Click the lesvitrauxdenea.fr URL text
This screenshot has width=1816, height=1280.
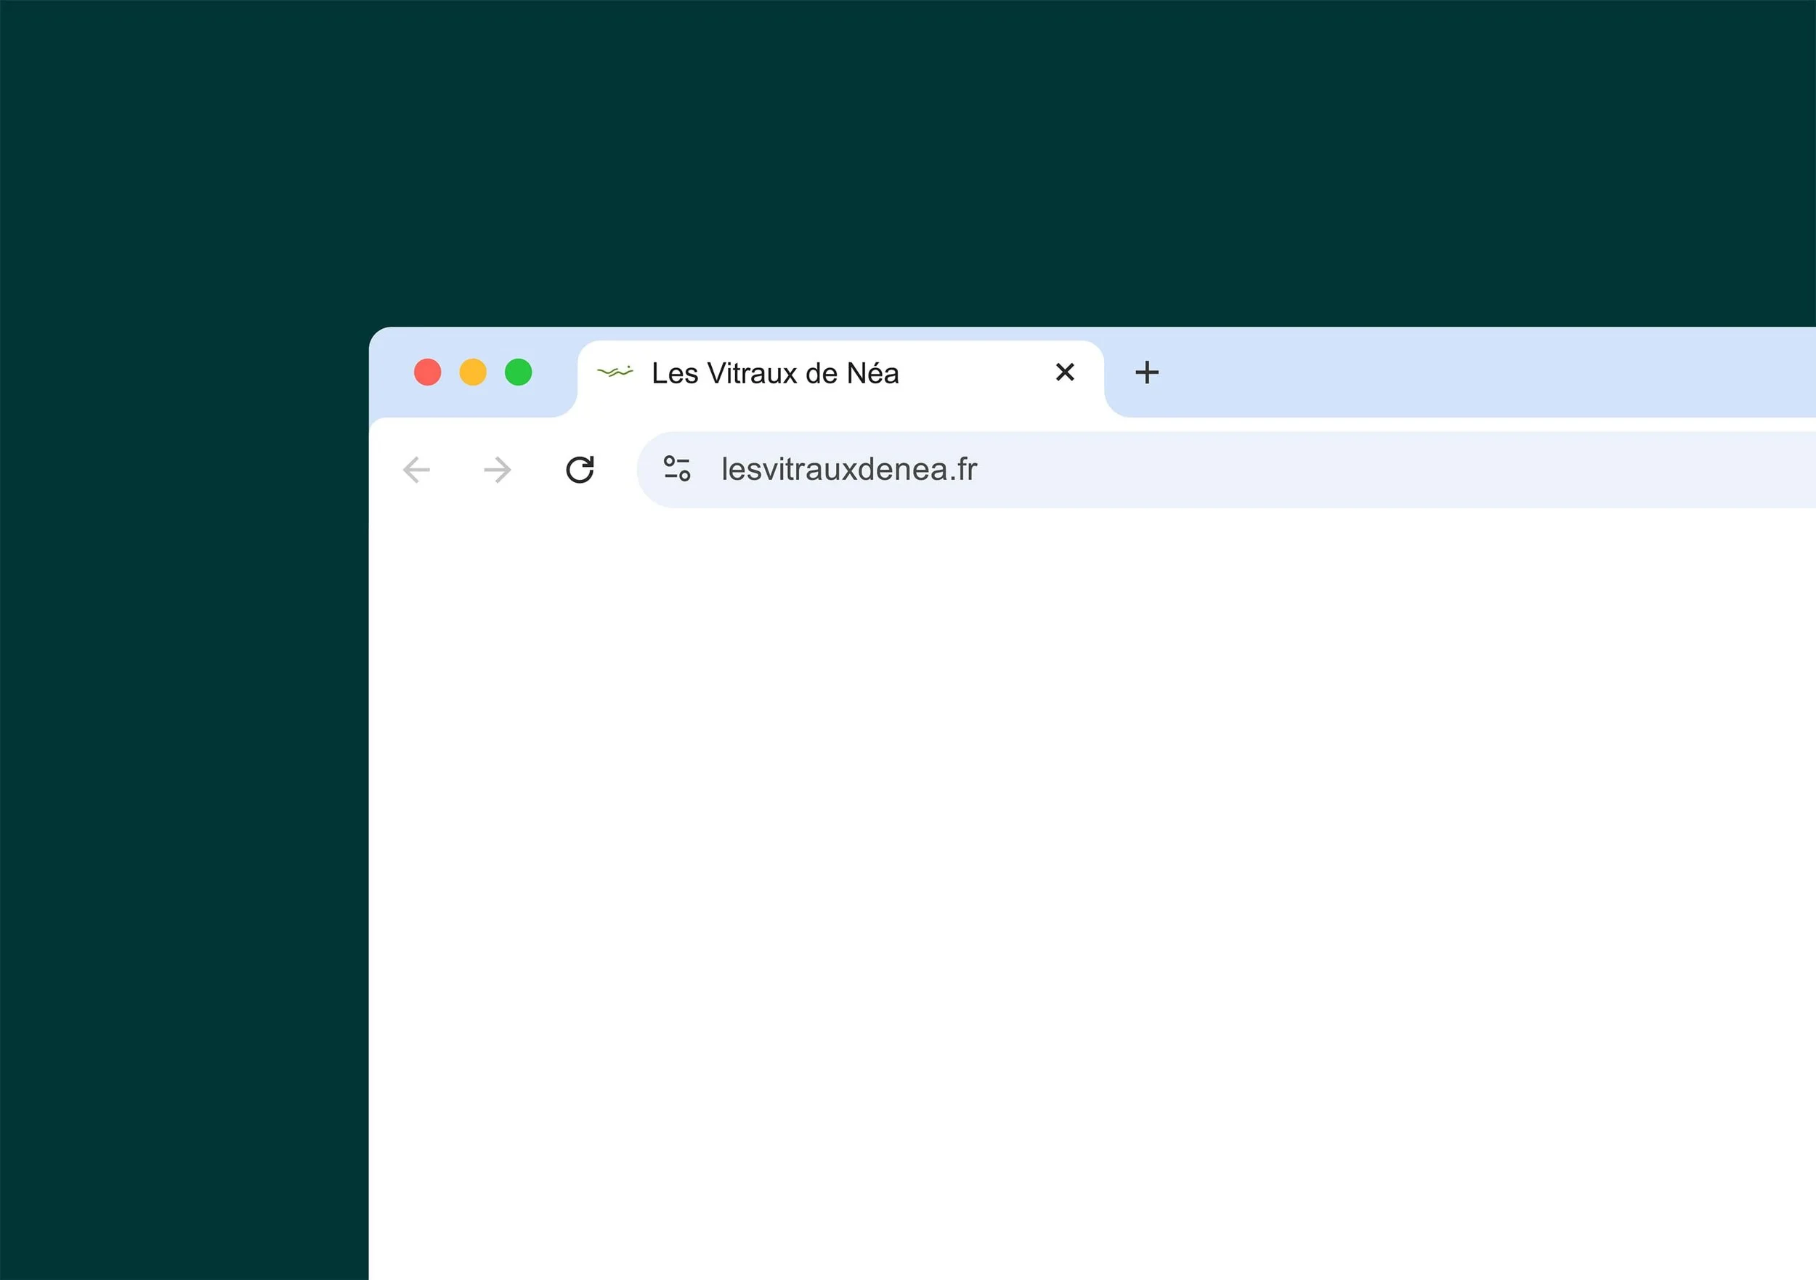[848, 470]
